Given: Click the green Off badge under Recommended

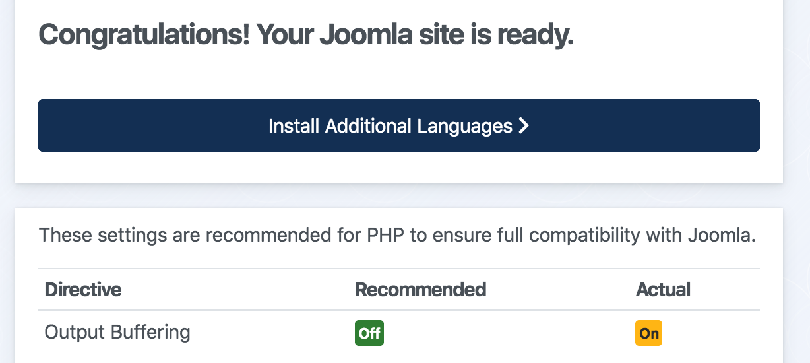Looking at the screenshot, I should [x=369, y=333].
